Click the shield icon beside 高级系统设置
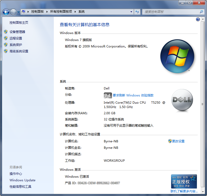The image size is (207, 196). (x=6, y=51)
